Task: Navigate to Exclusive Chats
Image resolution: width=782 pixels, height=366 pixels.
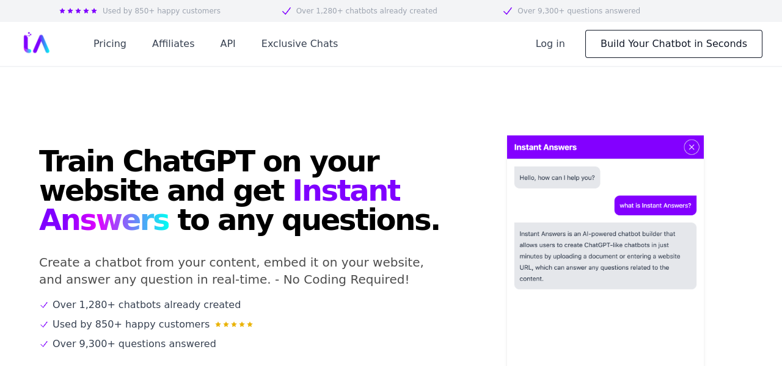Action: tap(299, 44)
